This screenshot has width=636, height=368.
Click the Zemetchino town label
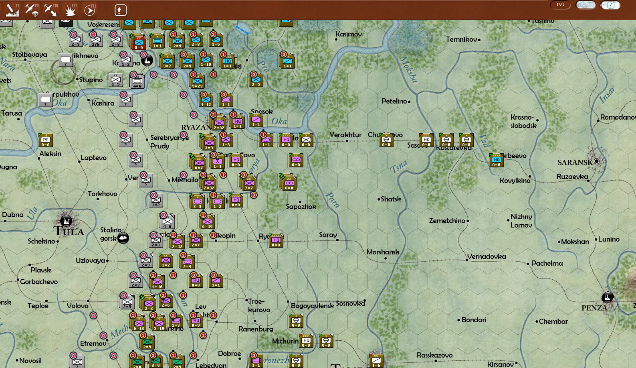447,221
